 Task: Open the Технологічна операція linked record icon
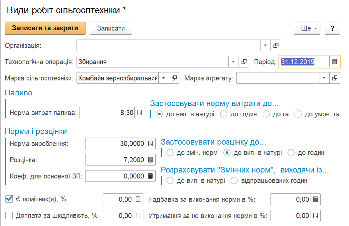point(244,61)
